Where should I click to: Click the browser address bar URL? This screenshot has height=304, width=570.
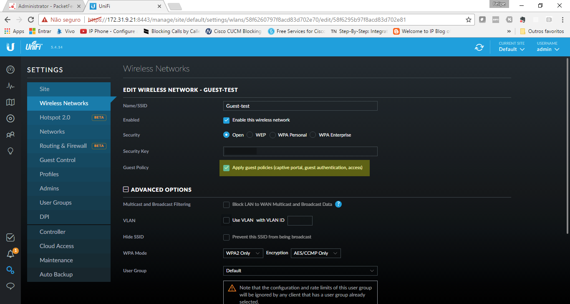click(246, 20)
